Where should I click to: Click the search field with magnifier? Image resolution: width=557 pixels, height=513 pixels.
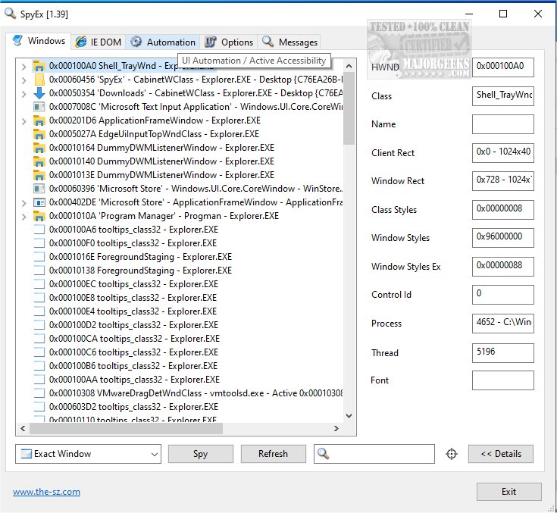click(374, 454)
